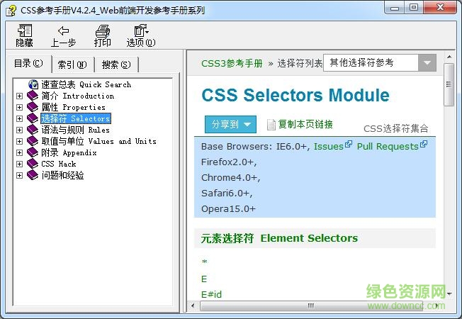Switch to the 索引(N) index tab
The image size is (462, 319).
point(72,65)
